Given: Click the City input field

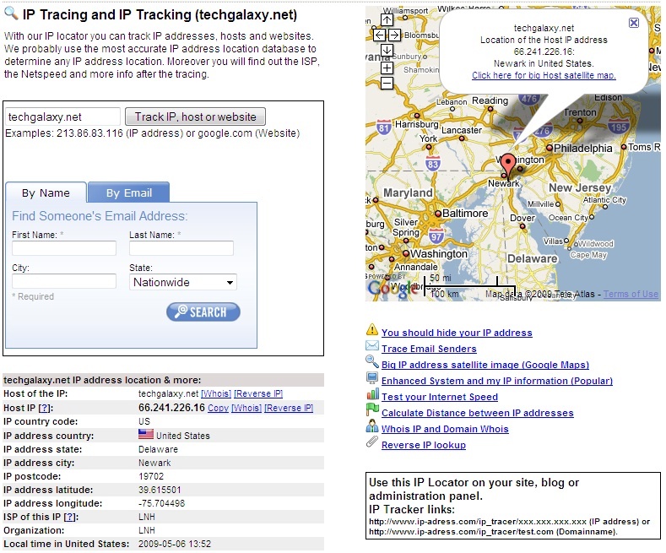Looking at the screenshot, I should pyautogui.click(x=64, y=281).
